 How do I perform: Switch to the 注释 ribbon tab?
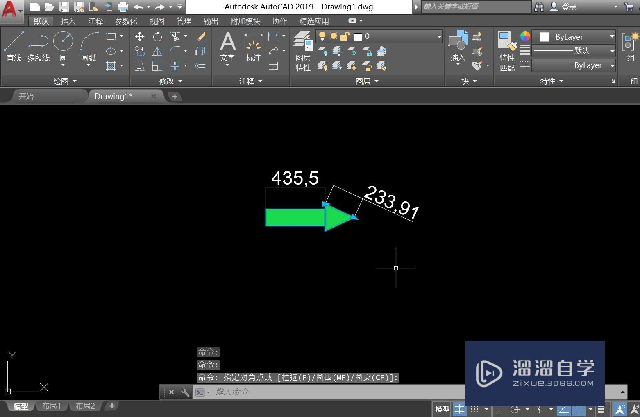(95, 21)
